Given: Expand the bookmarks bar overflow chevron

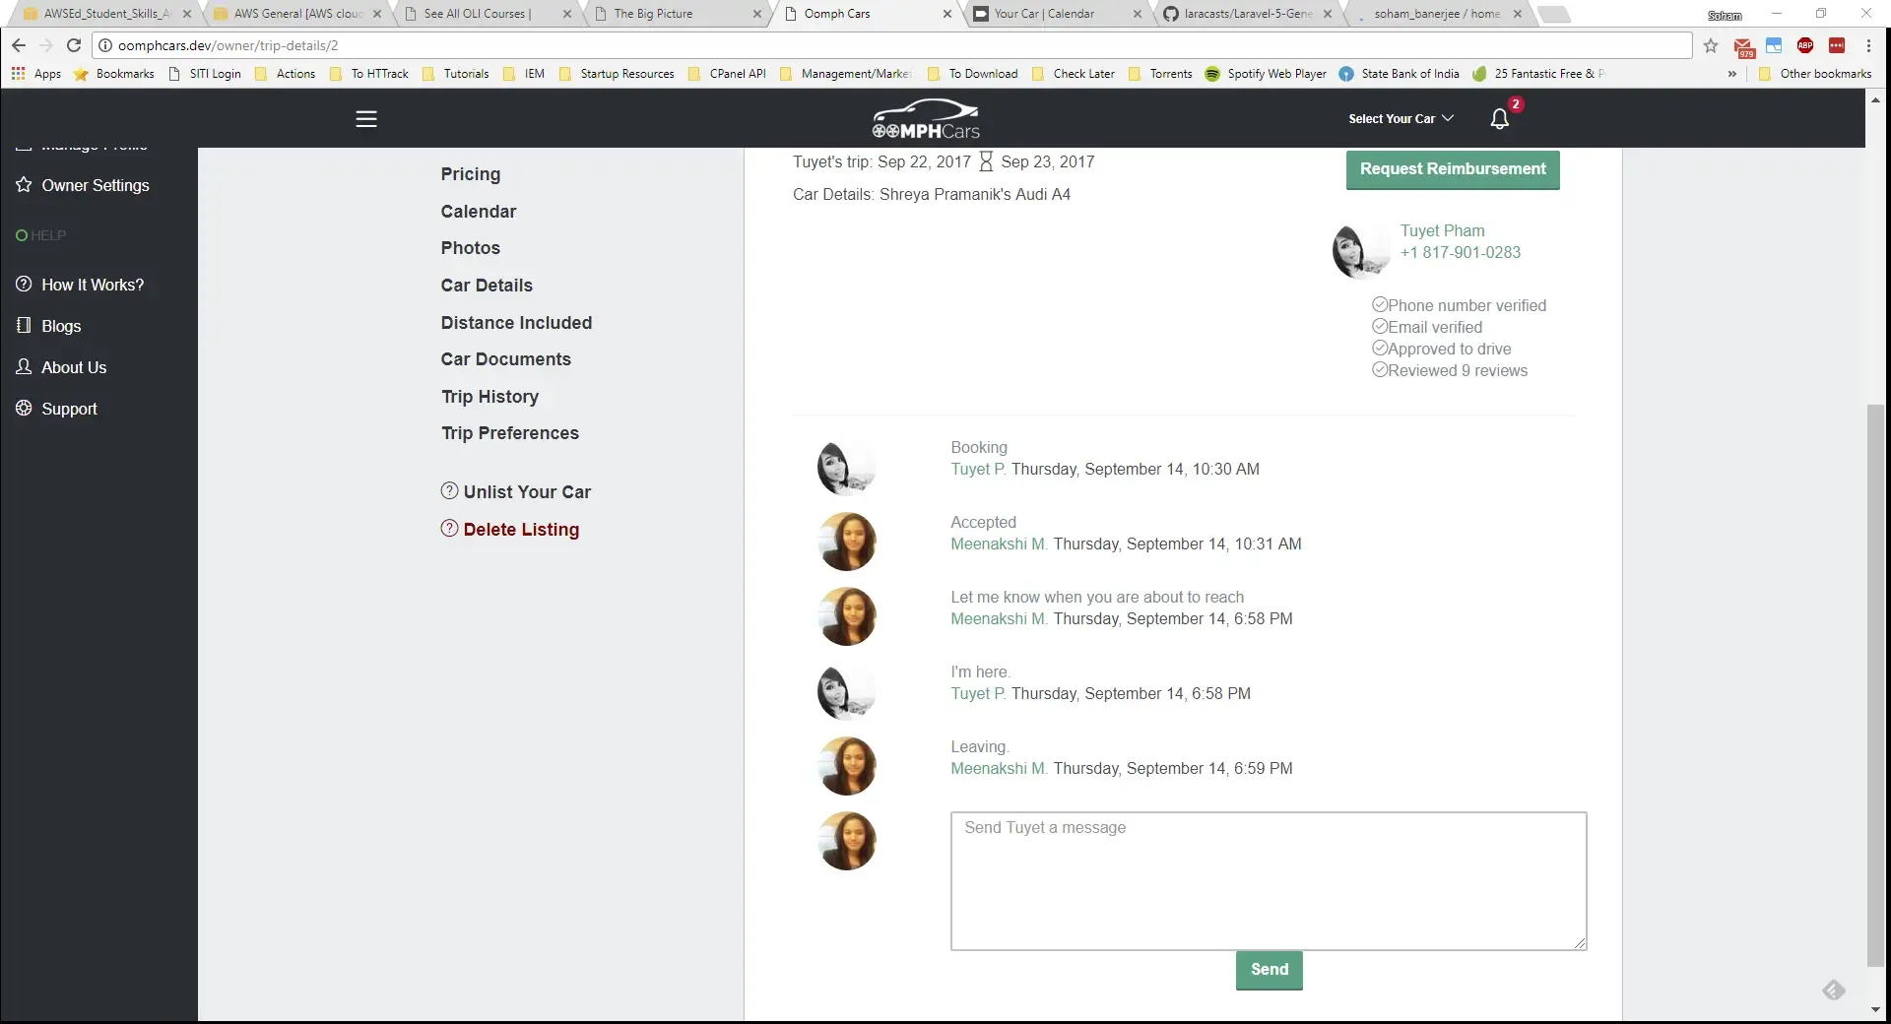Looking at the screenshot, I should pyautogui.click(x=1731, y=74).
